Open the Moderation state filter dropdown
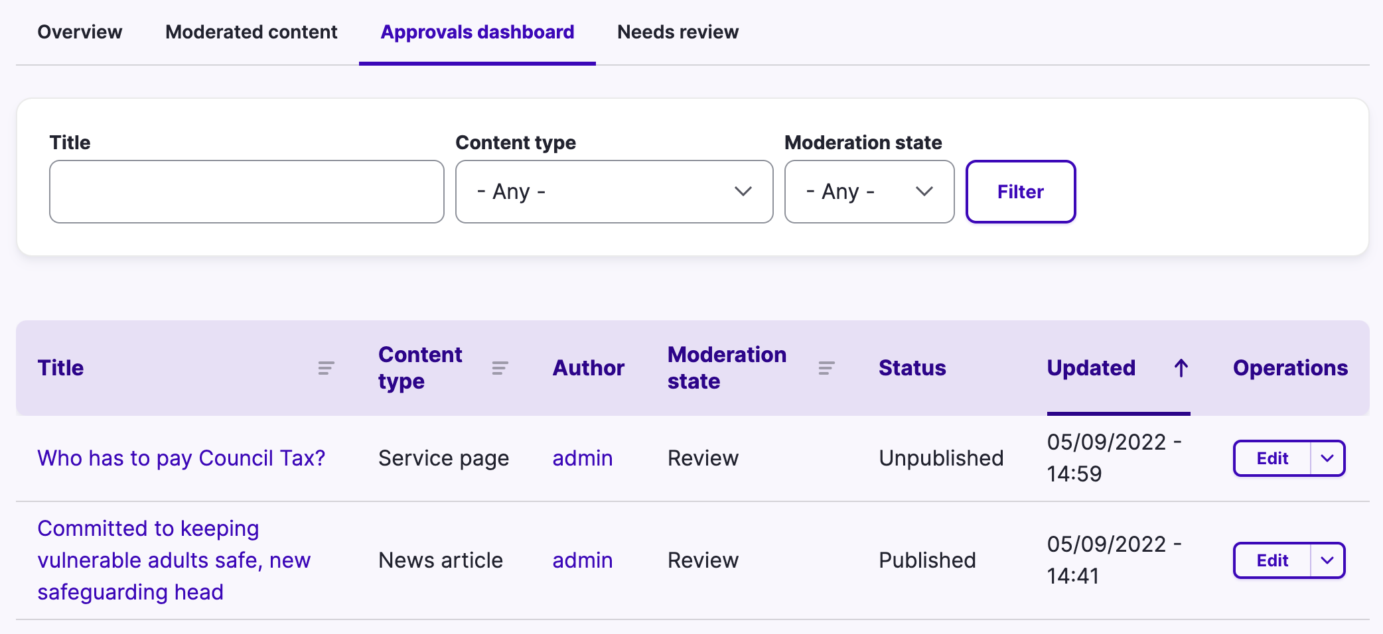 coord(869,192)
